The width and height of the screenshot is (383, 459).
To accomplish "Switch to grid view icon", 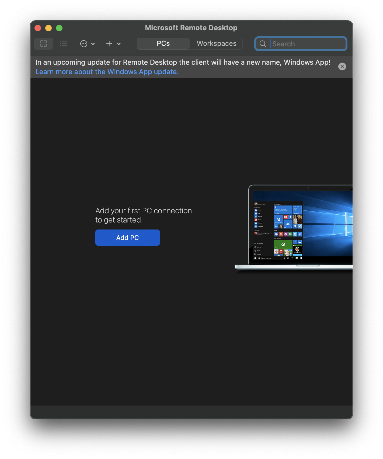I will (44, 44).
